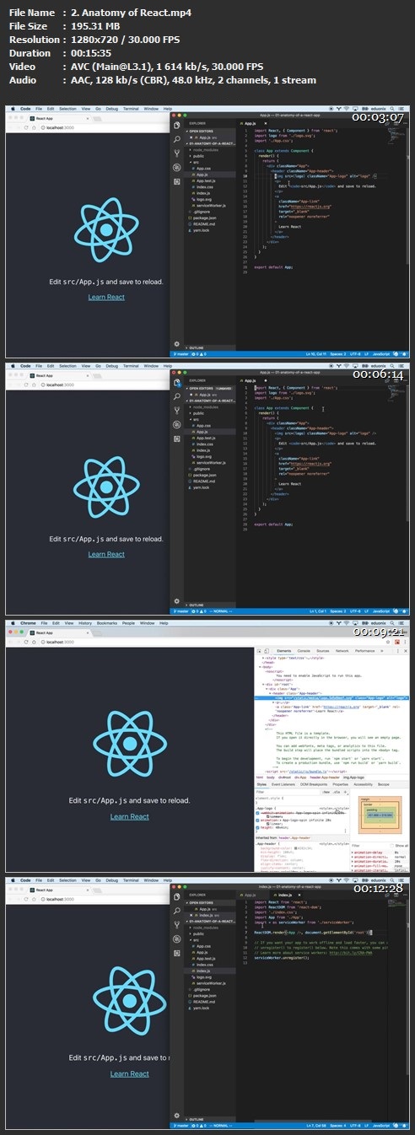Switch to Console tab in DevTools
Image resolution: width=415 pixels, height=1135 pixels.
(x=304, y=651)
